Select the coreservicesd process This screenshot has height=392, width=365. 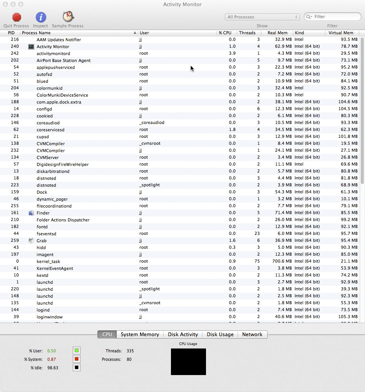pos(180,129)
